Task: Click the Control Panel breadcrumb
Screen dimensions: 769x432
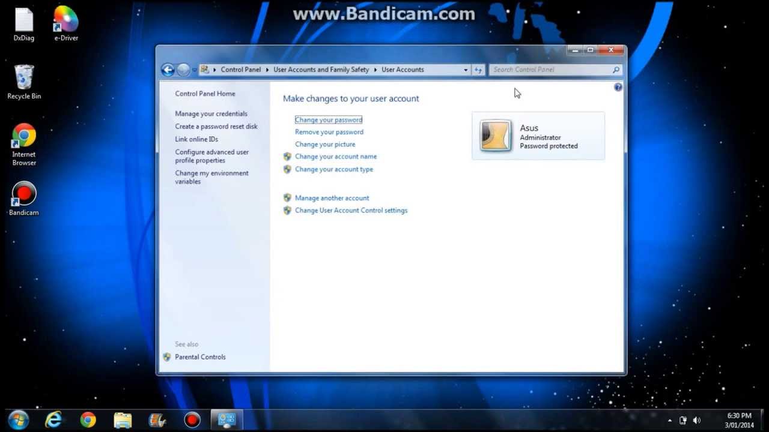Action: pos(241,70)
